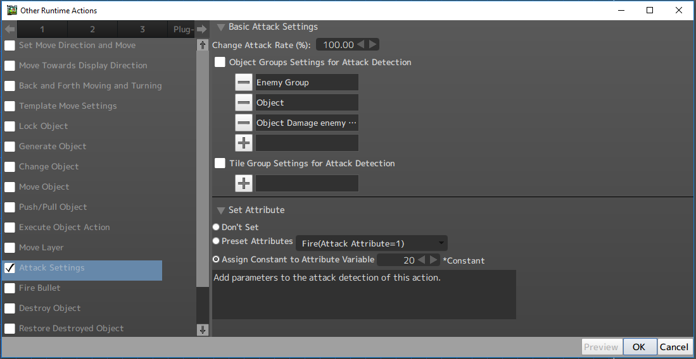696x359 pixels.
Task: Increase Change Attack Rate value
Action: [x=373, y=44]
